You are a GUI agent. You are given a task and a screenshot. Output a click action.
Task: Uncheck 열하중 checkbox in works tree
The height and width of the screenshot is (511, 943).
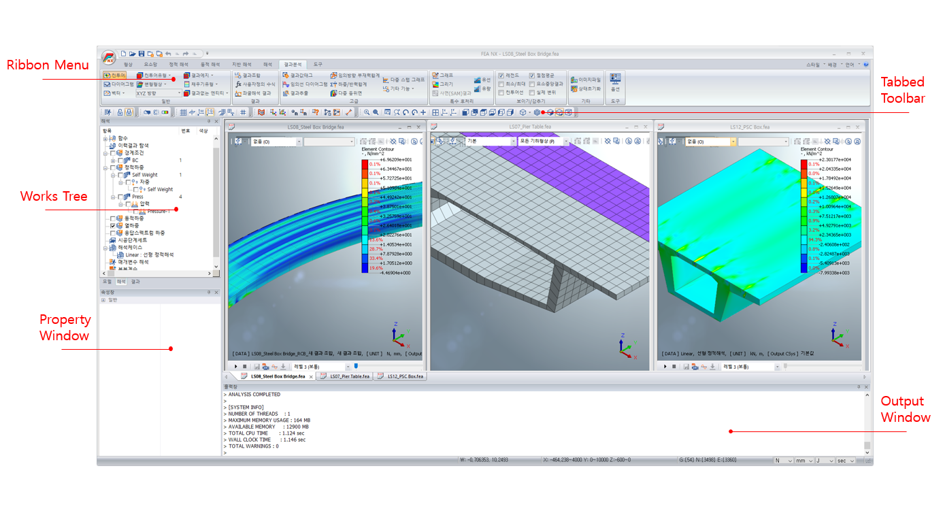(113, 225)
